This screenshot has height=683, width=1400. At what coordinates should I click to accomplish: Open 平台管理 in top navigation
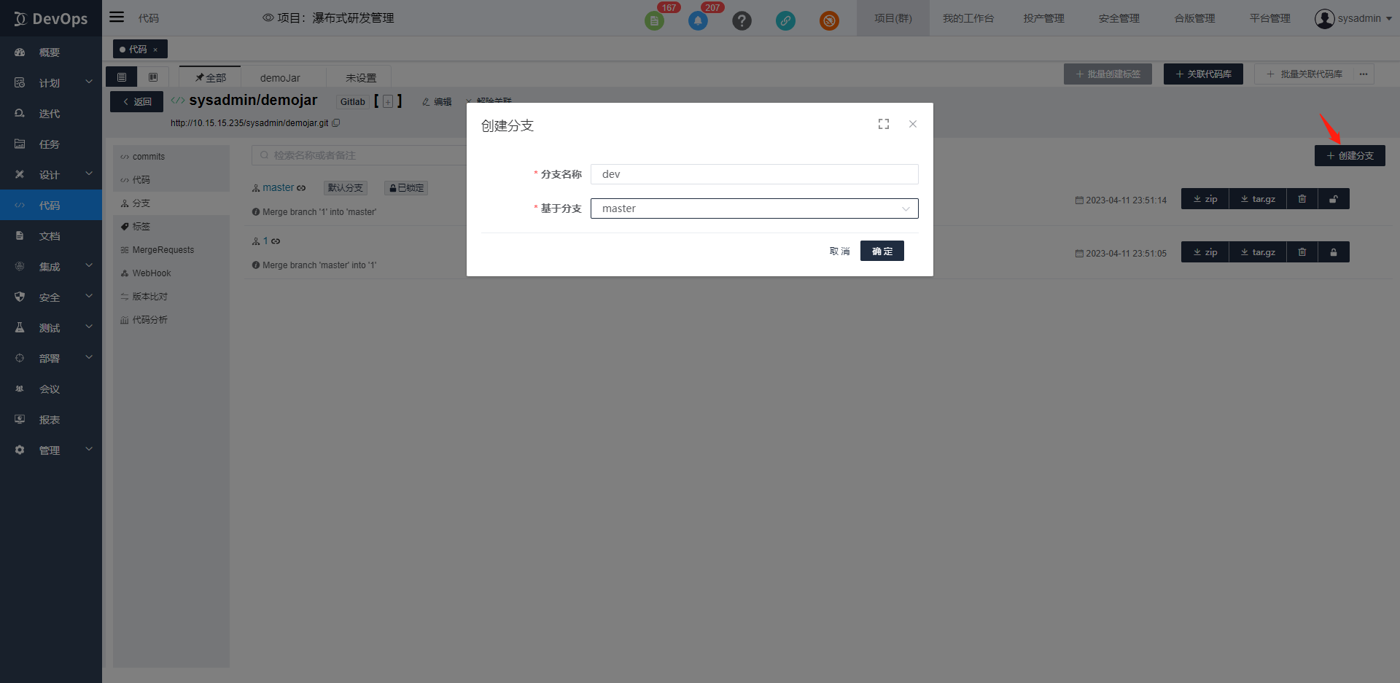tap(1270, 18)
